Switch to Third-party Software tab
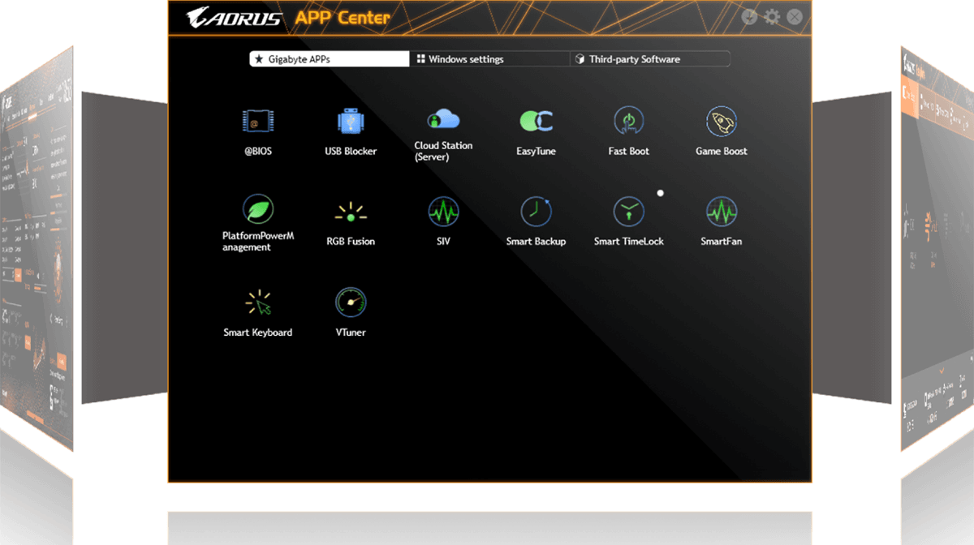The width and height of the screenshot is (974, 545). [650, 59]
